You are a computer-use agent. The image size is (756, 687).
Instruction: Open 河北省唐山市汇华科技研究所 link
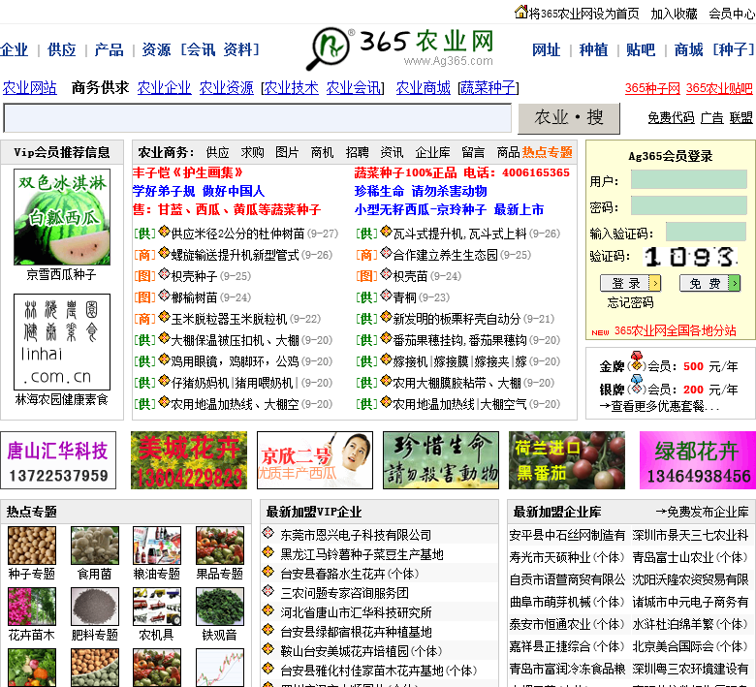tap(356, 612)
